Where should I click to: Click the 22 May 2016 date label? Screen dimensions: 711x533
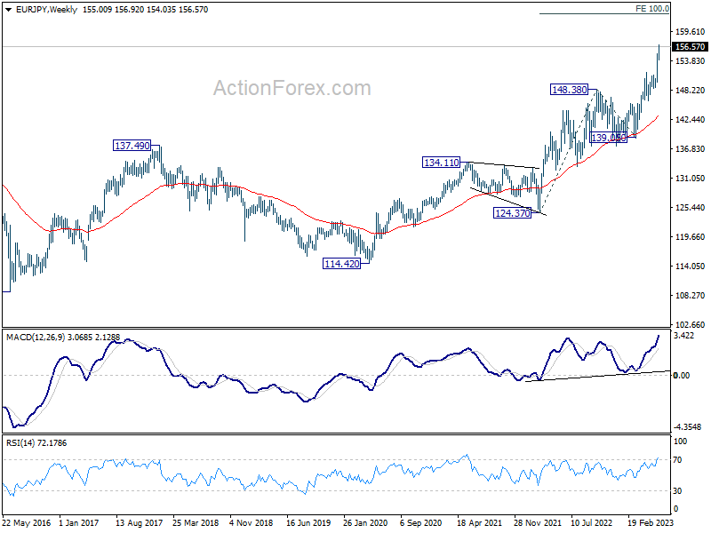27,522
